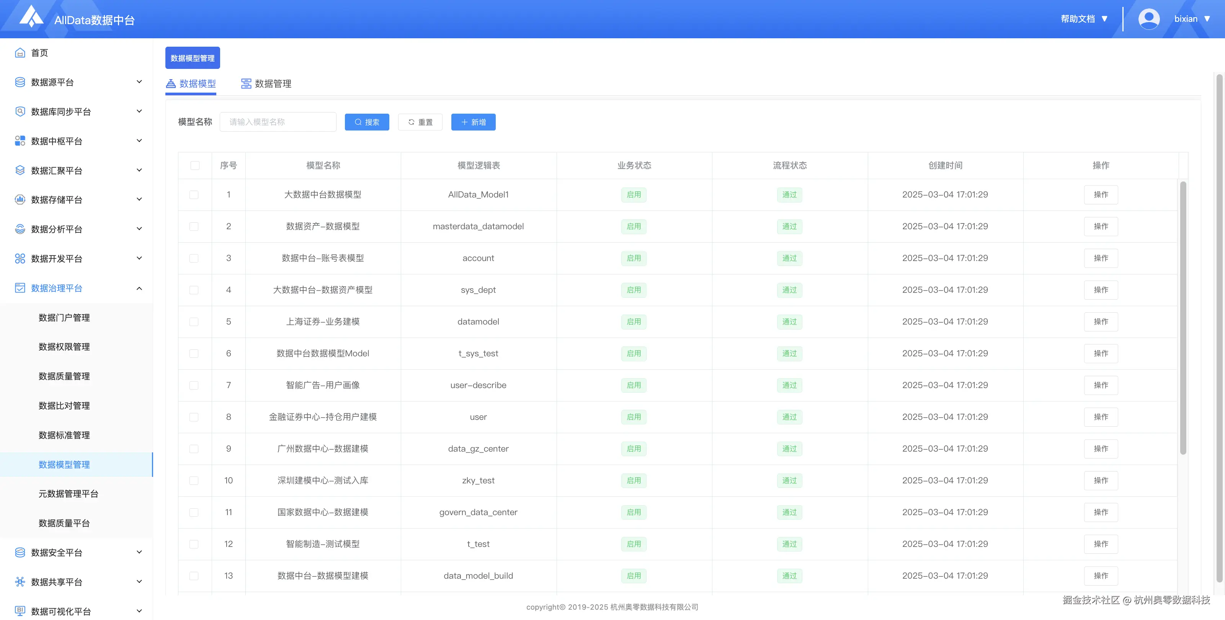Expand the 数据安全平台 menu chevron
This screenshot has width=1225, height=620.
[x=139, y=553]
